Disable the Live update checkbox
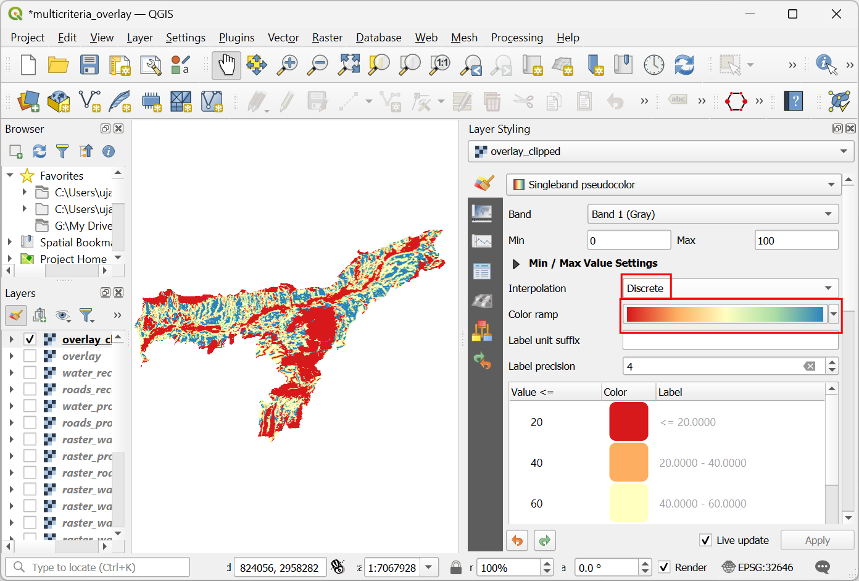Viewport: 859px width, 581px height. point(706,540)
